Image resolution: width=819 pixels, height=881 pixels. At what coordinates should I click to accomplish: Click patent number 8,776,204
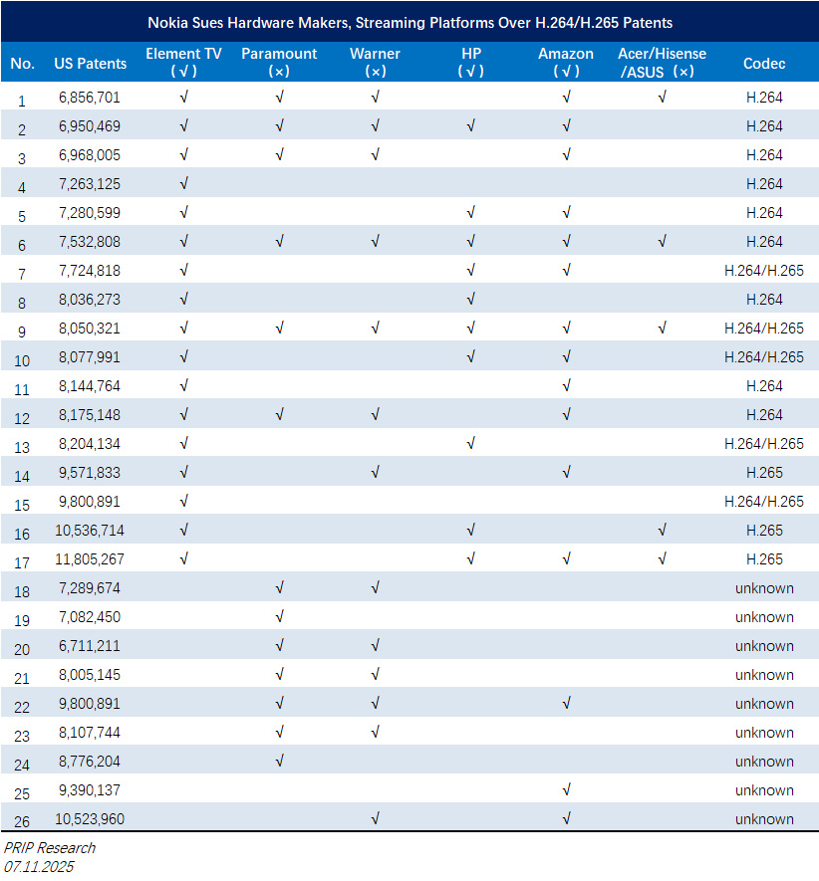point(90,762)
